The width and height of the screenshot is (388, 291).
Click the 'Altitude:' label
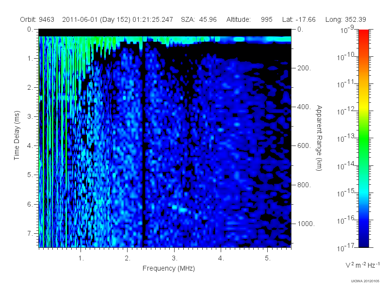tap(239, 19)
